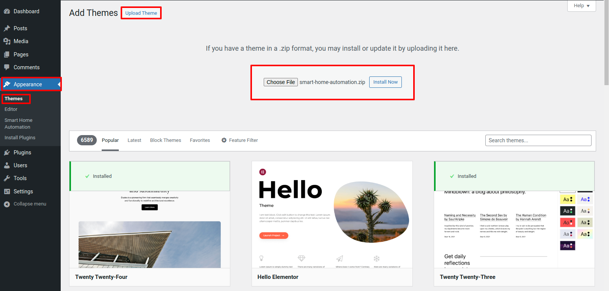The height and width of the screenshot is (291, 609).
Task: Click the dark purple Aa style swatch
Action: click(x=568, y=246)
